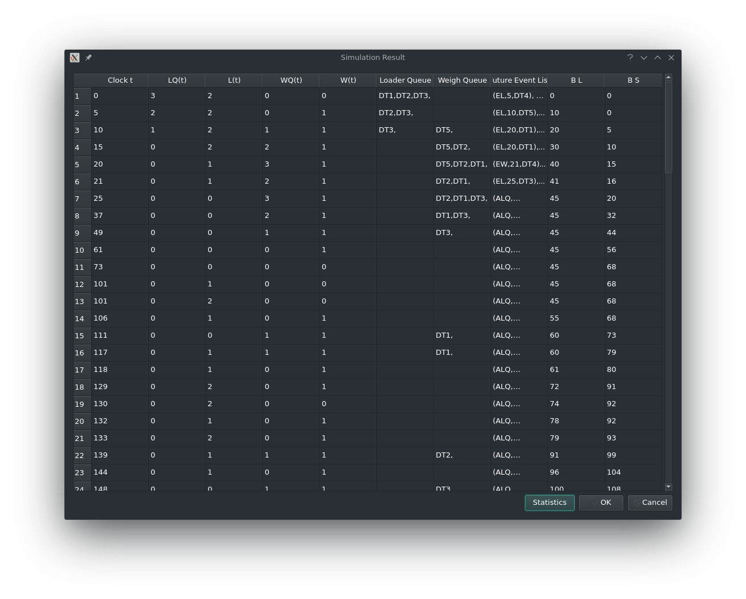Close the Simulation Result dialog

pos(671,58)
